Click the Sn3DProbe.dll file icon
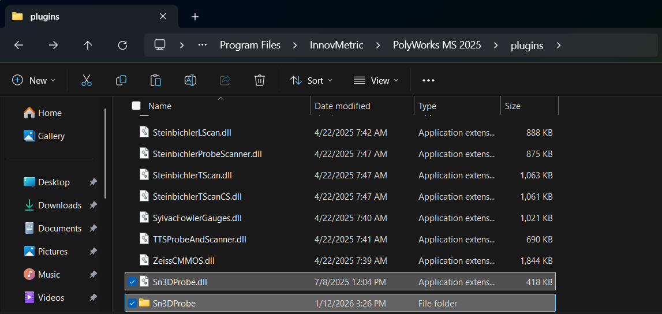This screenshot has width=662, height=314. (144, 281)
